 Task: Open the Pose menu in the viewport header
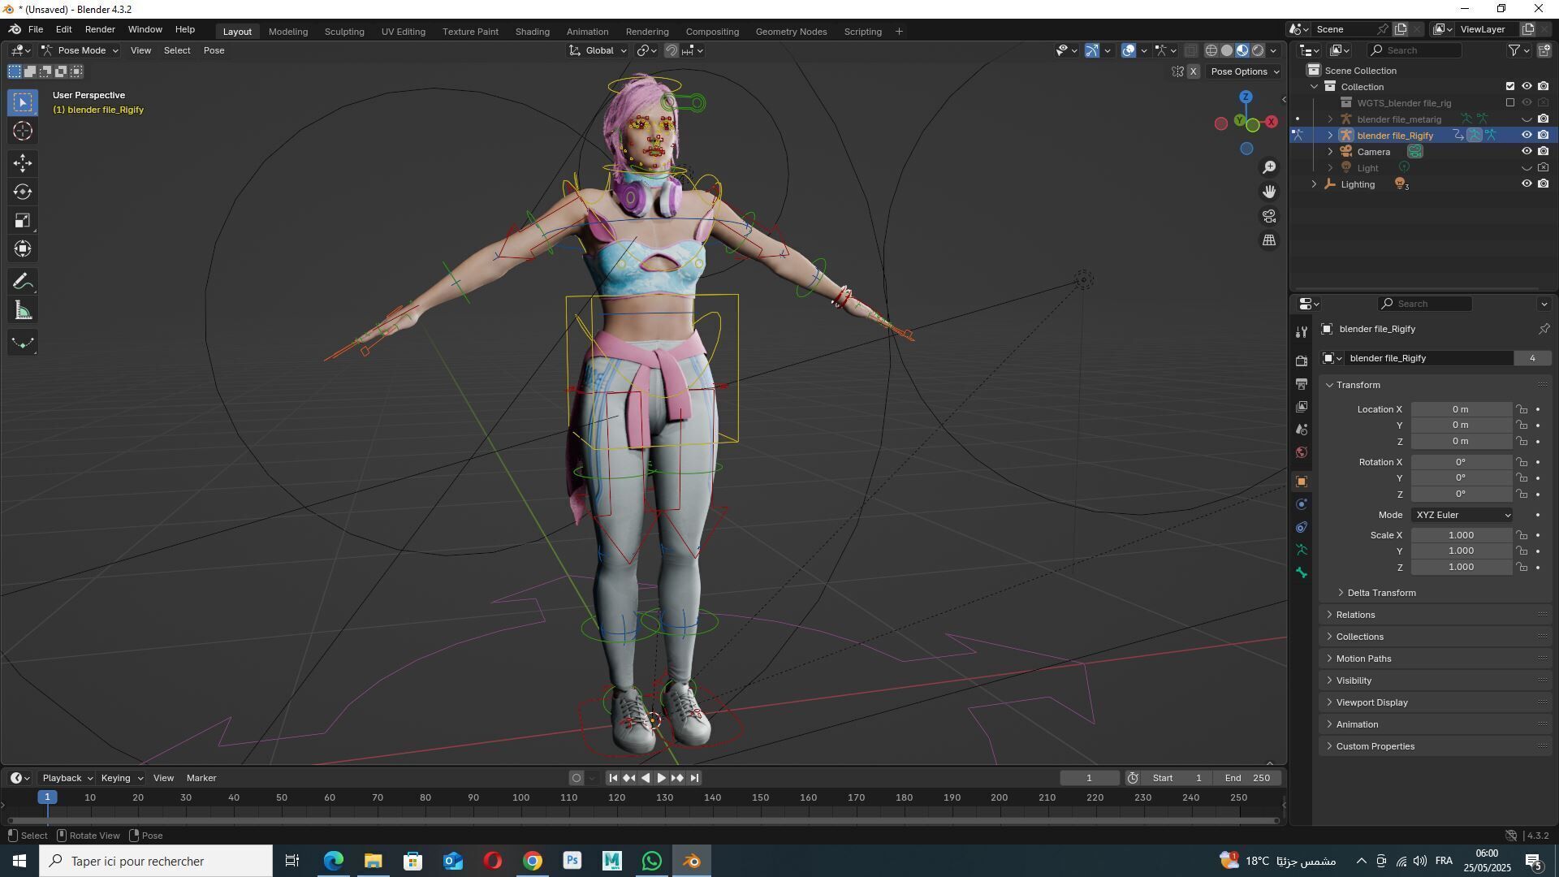click(x=214, y=50)
